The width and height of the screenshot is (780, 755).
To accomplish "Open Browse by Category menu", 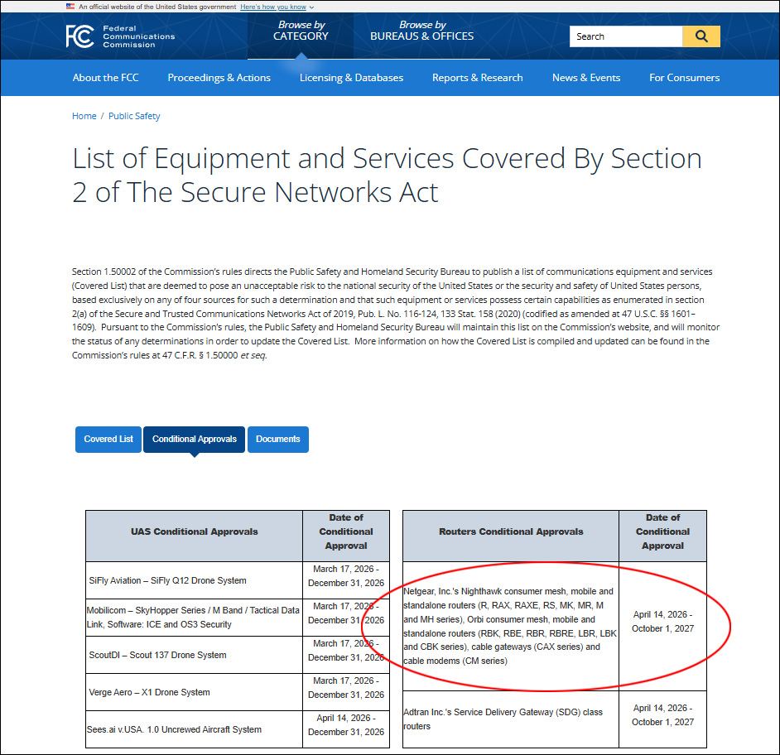I will coord(301,31).
